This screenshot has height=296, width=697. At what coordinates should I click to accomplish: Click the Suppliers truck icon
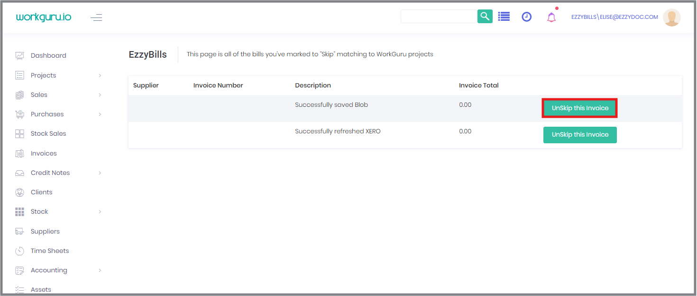(x=19, y=231)
